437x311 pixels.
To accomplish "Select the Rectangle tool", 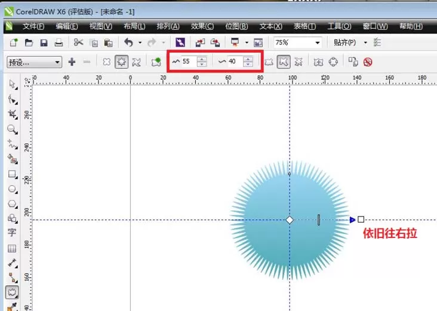I will click(x=13, y=174).
